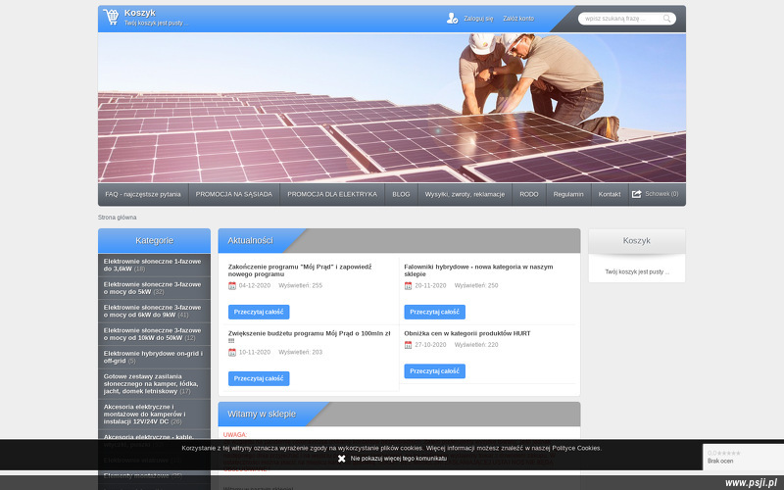Open FAQ - najczęstsze pytania menu item
This screenshot has width=784, height=490.
click(143, 194)
